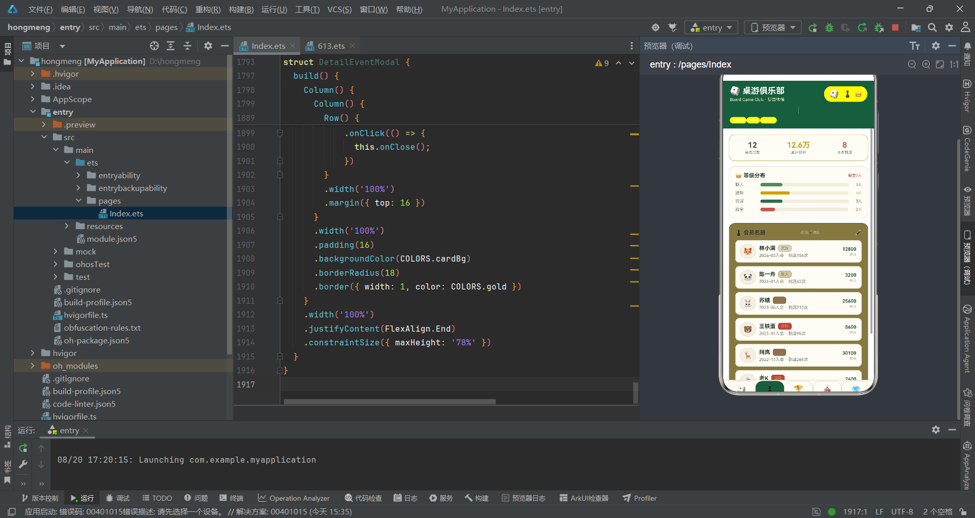975x518 pixels.
Task: Toggle code fold at line 1915
Action: [x=280, y=357]
